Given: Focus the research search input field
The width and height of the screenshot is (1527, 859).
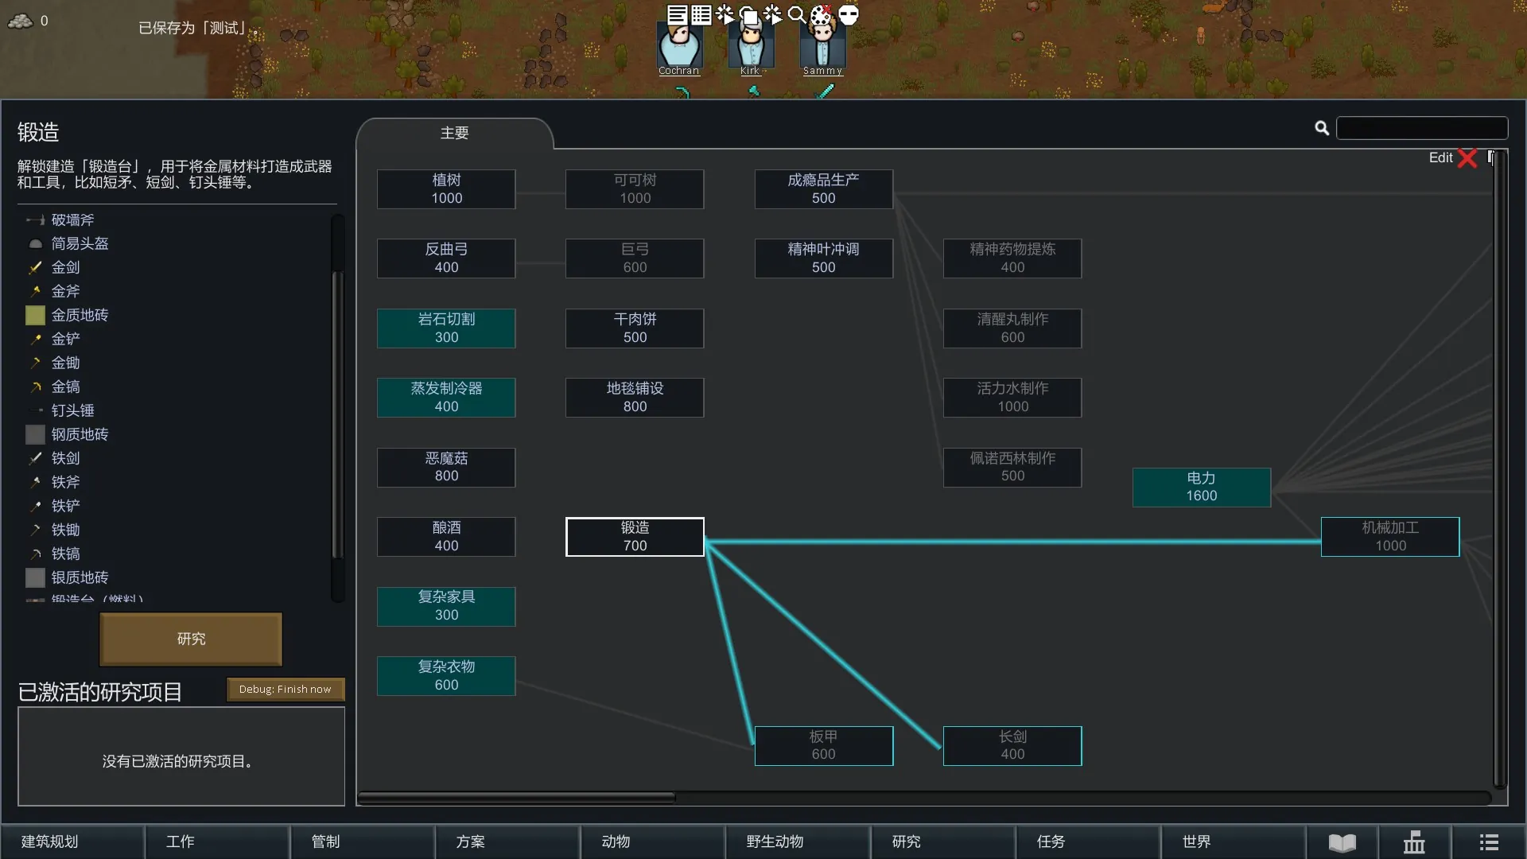Looking at the screenshot, I should click(1421, 128).
